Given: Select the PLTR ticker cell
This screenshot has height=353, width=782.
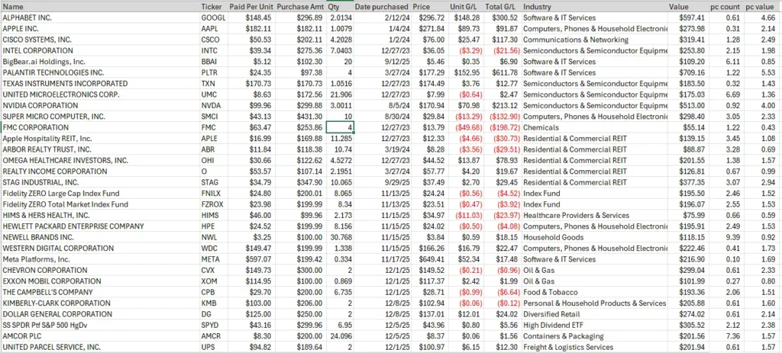Looking at the screenshot, I should tap(212, 72).
